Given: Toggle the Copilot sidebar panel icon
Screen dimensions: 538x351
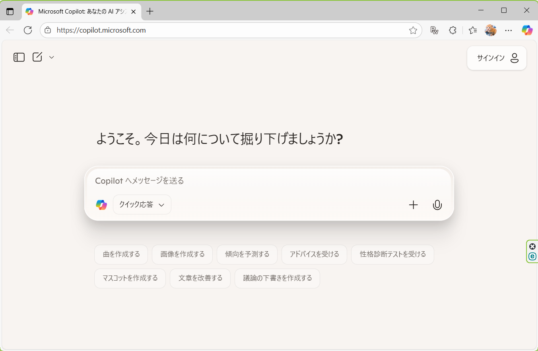Looking at the screenshot, I should point(19,57).
